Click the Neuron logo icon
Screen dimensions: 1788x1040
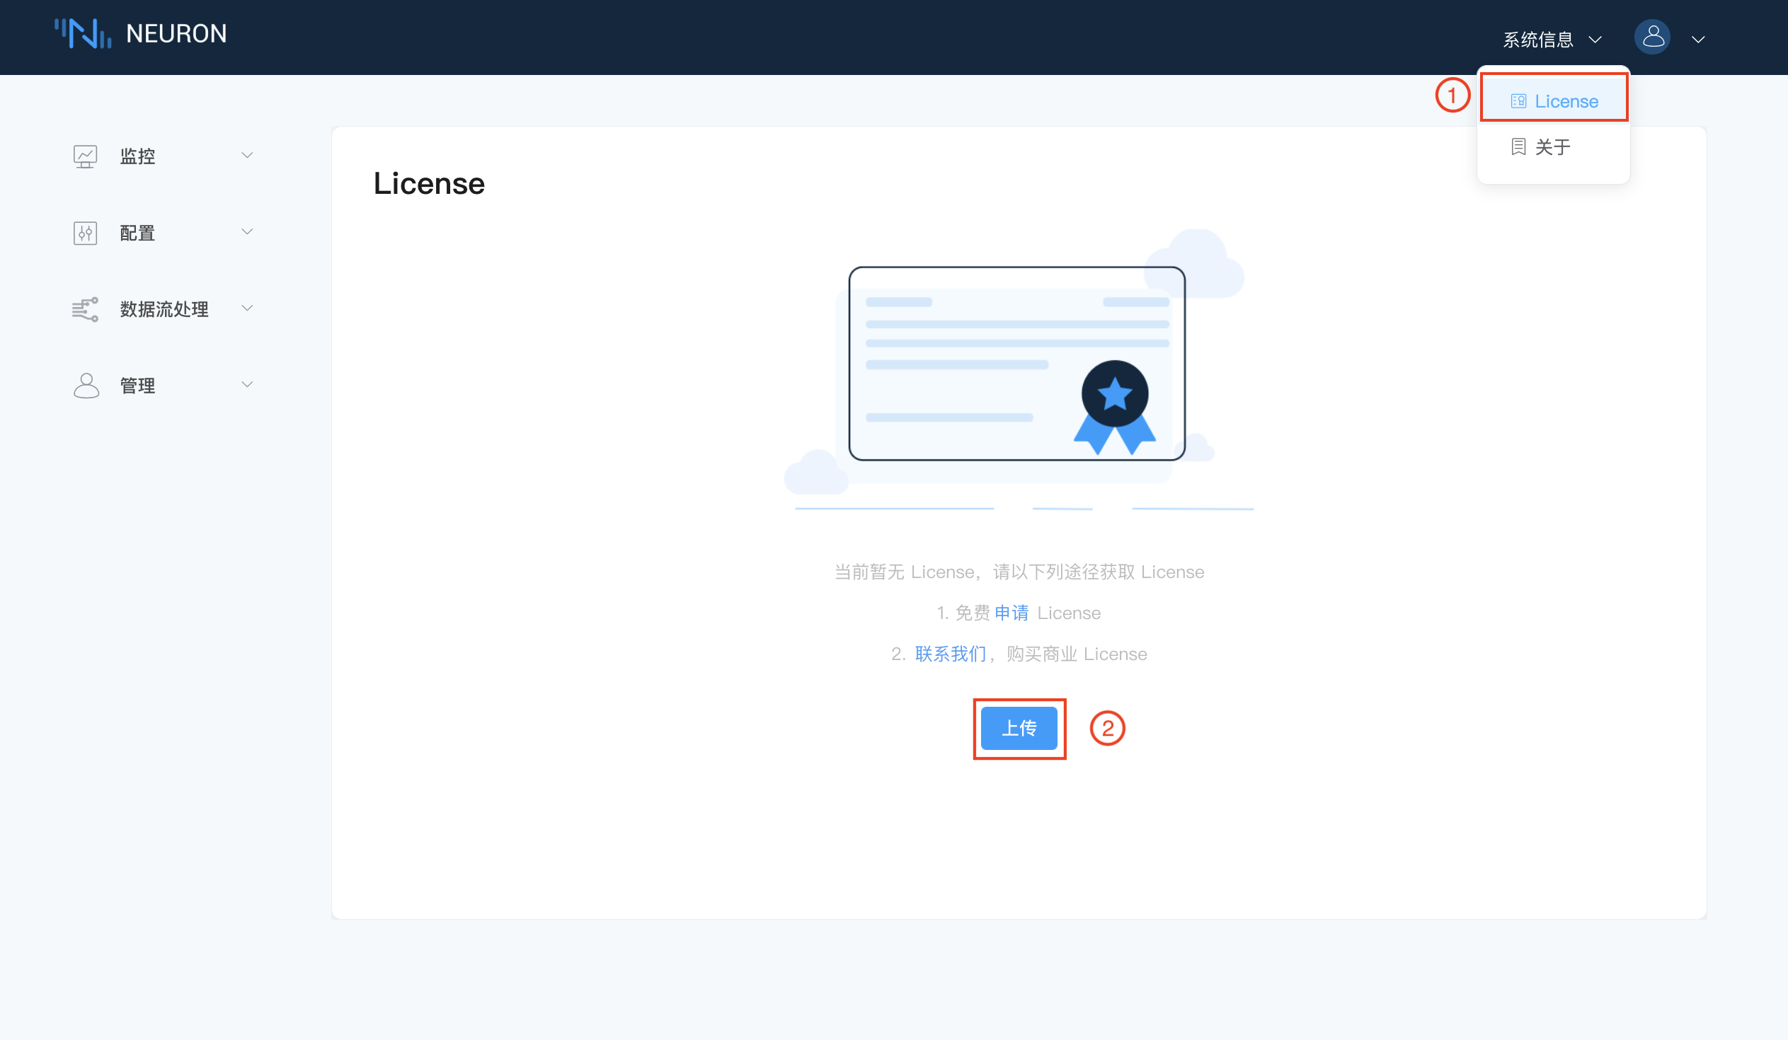pos(83,34)
